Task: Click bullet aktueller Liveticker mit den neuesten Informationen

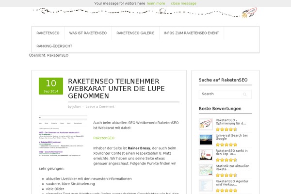Action: (89, 179)
